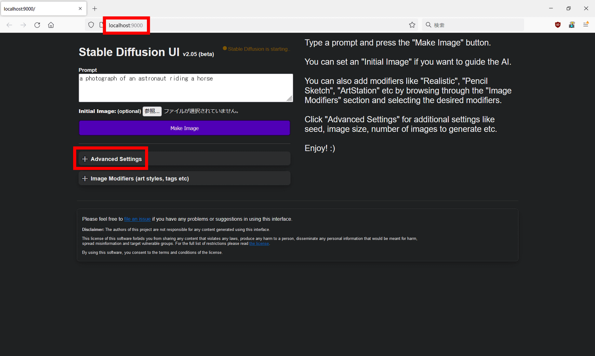
Task: Click the 参照... browse button
Action: pos(152,111)
